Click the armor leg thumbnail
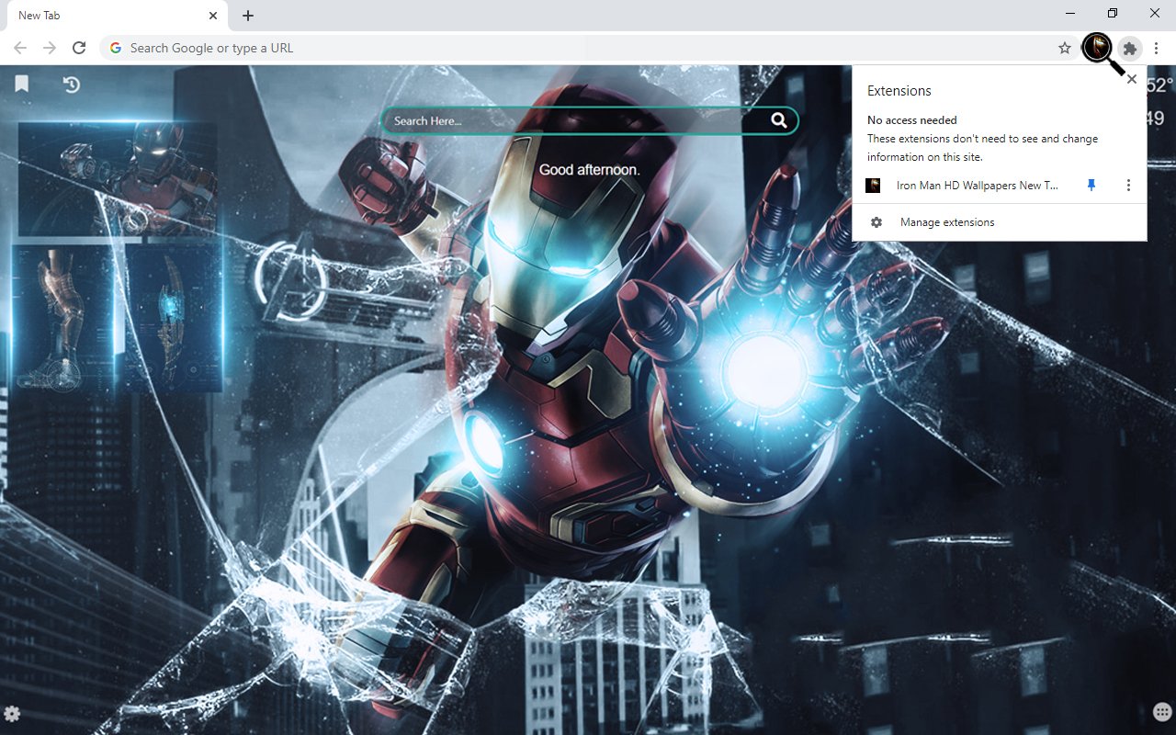This screenshot has height=735, width=1176. pyautogui.click(x=62, y=317)
